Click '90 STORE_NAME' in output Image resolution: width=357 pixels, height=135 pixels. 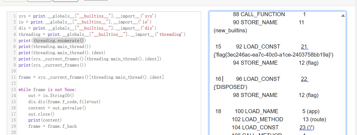coord(255,22)
